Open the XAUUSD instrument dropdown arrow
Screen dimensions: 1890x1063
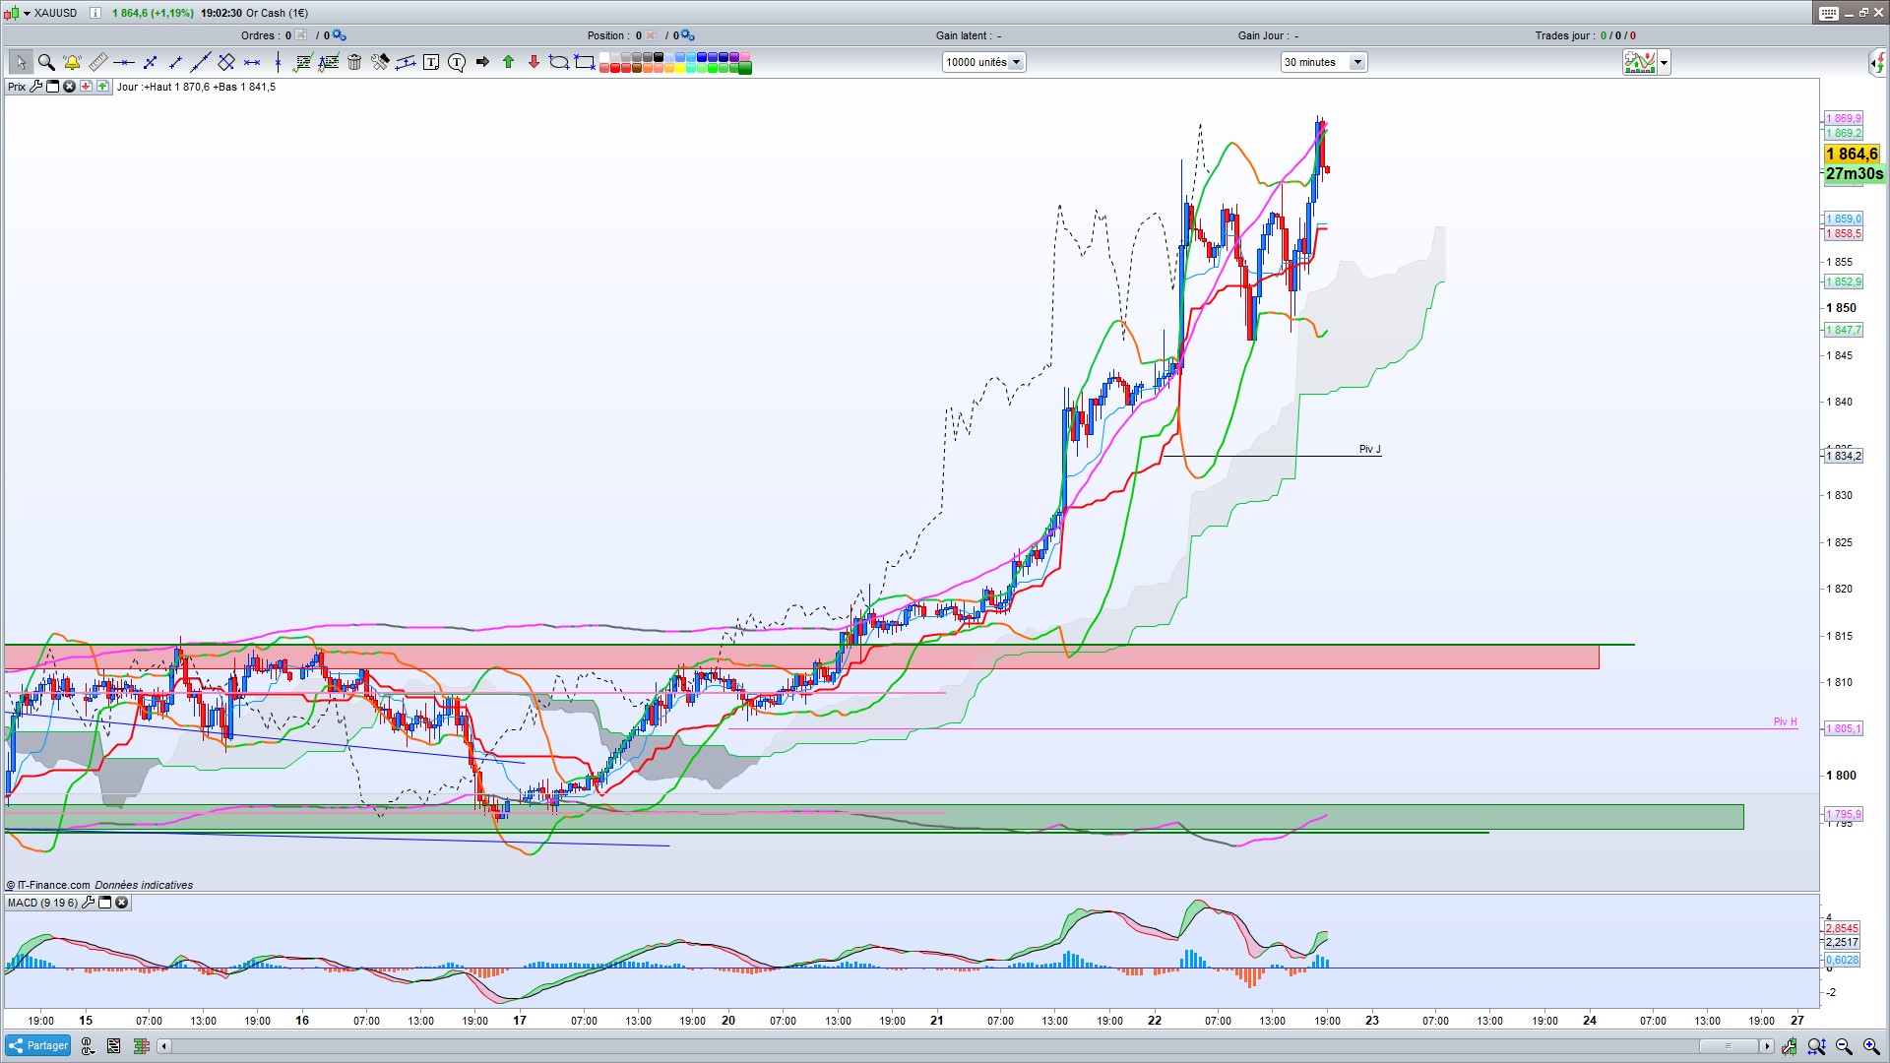point(28,13)
